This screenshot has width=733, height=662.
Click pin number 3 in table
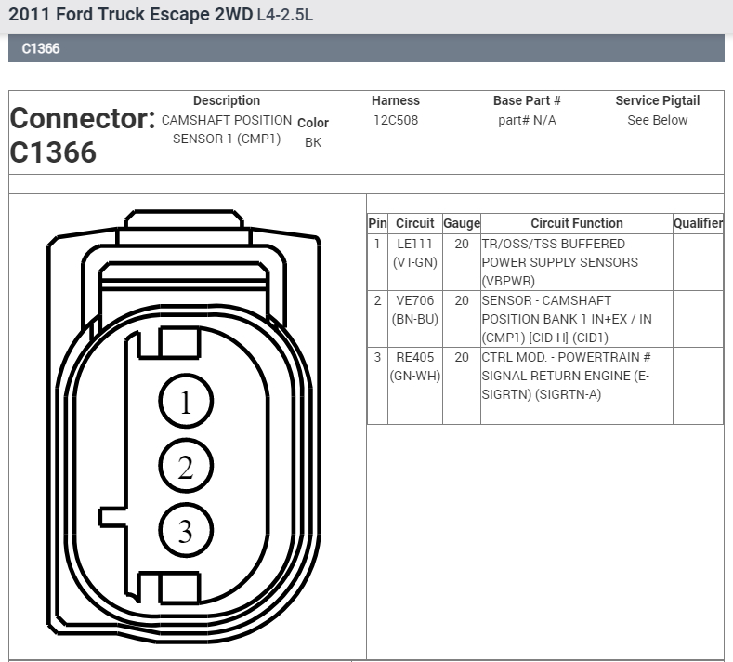tap(377, 357)
